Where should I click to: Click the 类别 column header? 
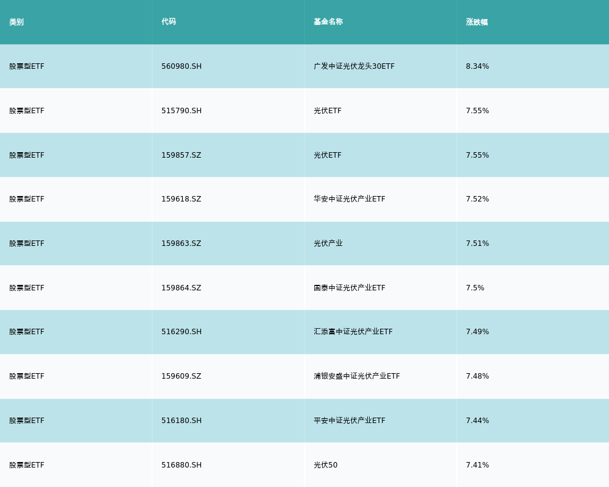(x=16, y=22)
